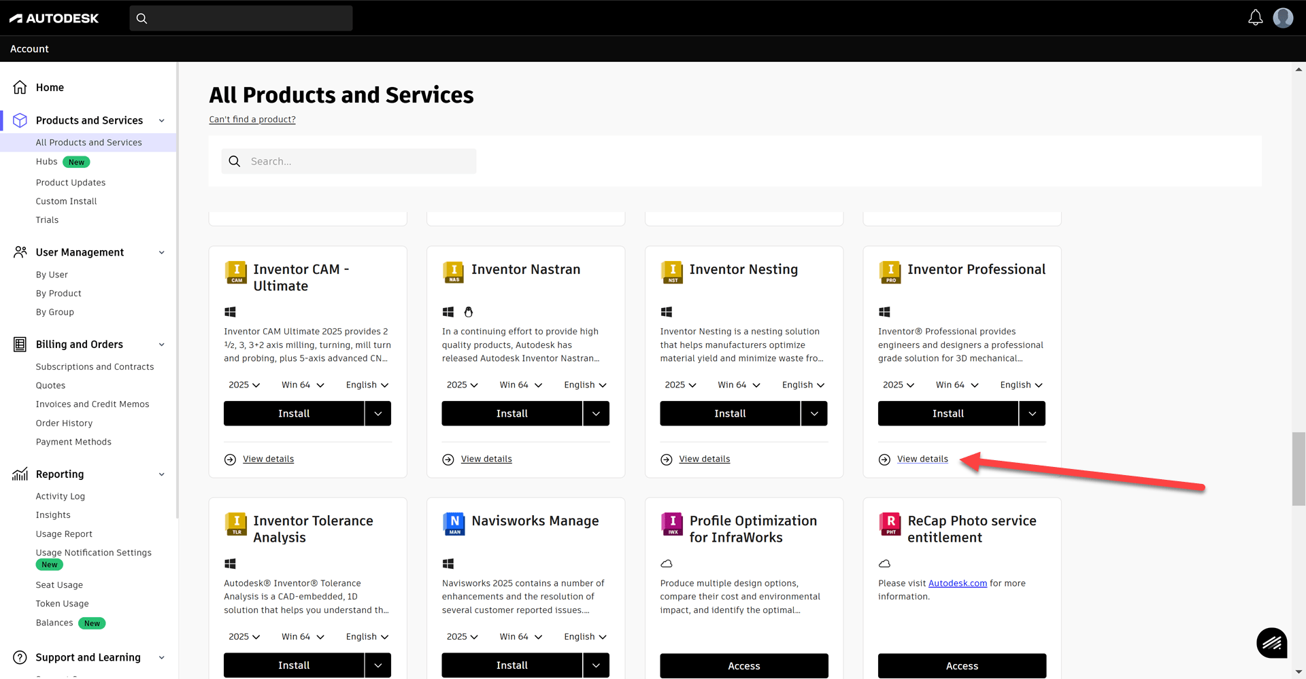Open the assistant chat bubble icon
The image size is (1306, 679).
tap(1271, 642)
